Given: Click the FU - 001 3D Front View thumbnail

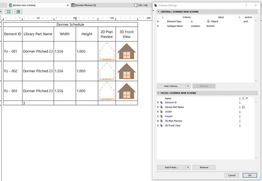Looking at the screenshot, I should click(126, 51).
